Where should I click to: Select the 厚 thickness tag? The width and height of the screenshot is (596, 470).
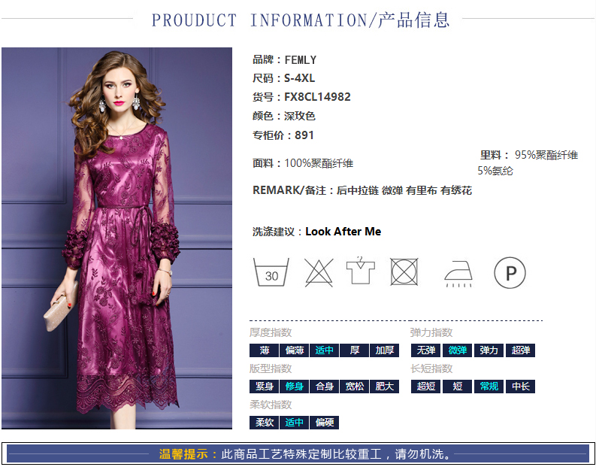click(x=354, y=350)
